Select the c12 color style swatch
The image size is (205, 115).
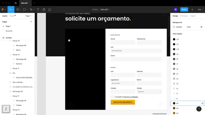pos(174,39)
